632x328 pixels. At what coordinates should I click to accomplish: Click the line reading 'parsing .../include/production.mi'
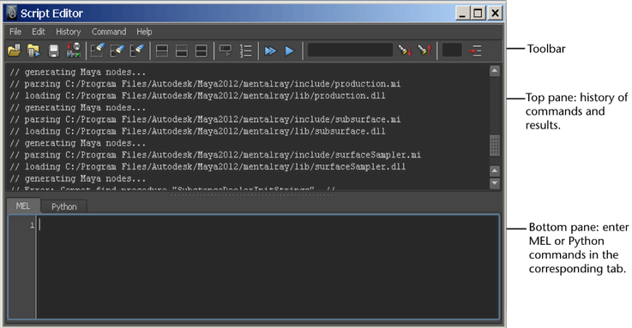(205, 84)
